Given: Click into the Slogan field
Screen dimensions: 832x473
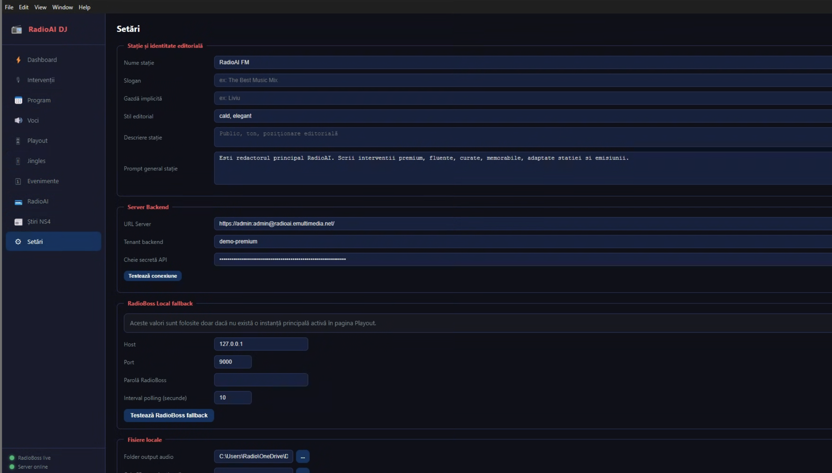Looking at the screenshot, I should (x=523, y=80).
